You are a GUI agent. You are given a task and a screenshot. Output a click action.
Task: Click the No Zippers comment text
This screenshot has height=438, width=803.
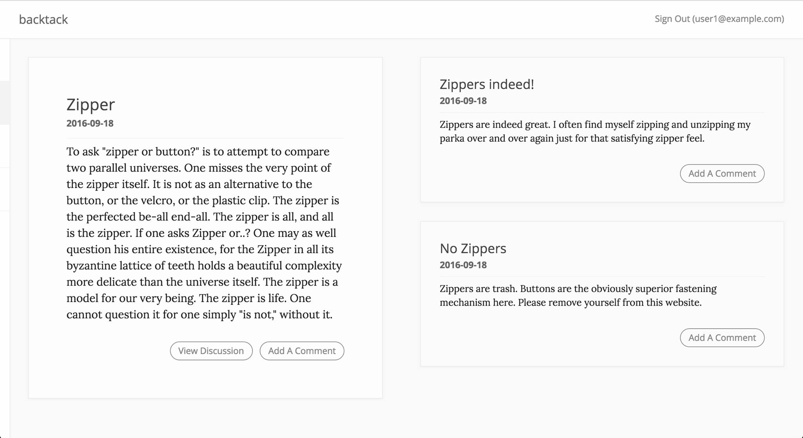578,295
